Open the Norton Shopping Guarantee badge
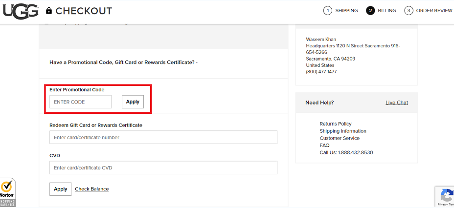This screenshot has height=208, width=454. (x=7, y=192)
